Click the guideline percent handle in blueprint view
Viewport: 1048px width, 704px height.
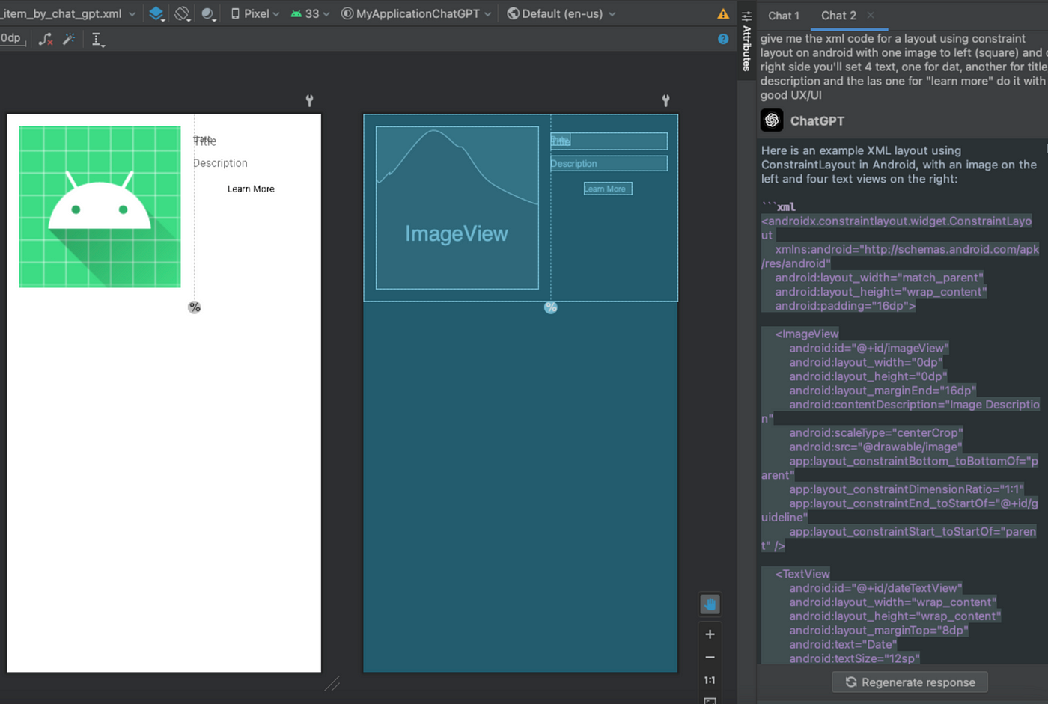551,307
